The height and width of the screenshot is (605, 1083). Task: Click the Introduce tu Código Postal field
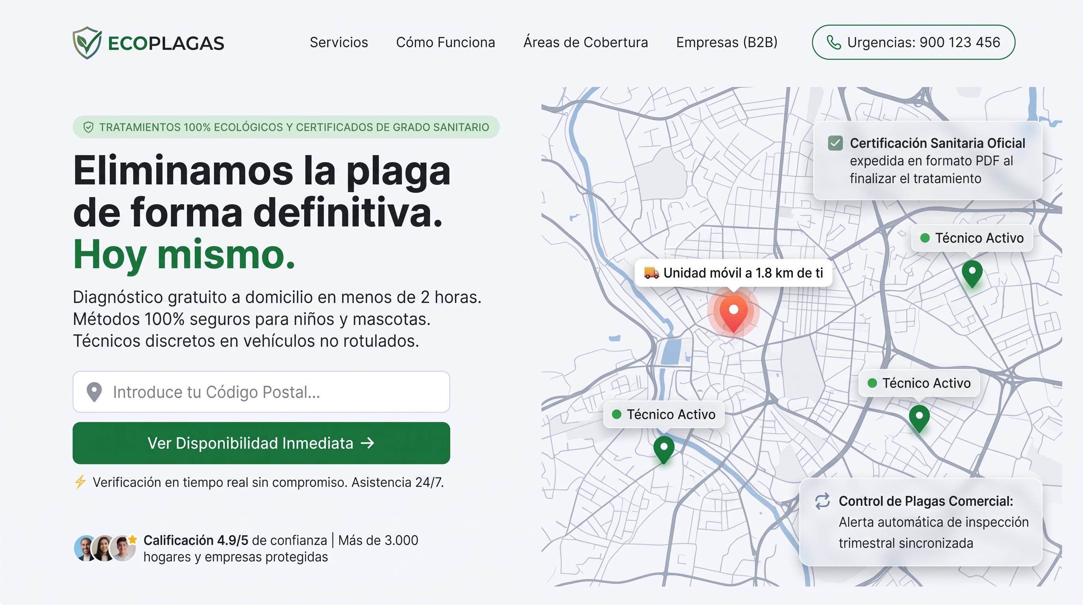tap(261, 392)
